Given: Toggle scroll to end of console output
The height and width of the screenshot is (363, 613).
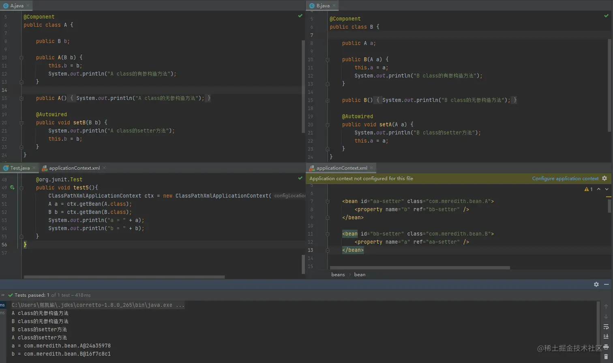Looking at the screenshot, I should coord(606,336).
